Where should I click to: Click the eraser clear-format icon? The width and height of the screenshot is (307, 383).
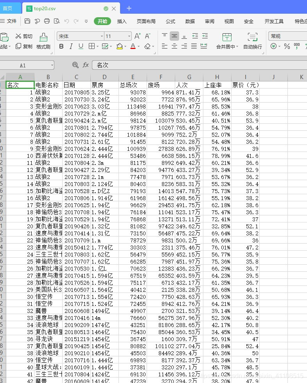click(147, 46)
